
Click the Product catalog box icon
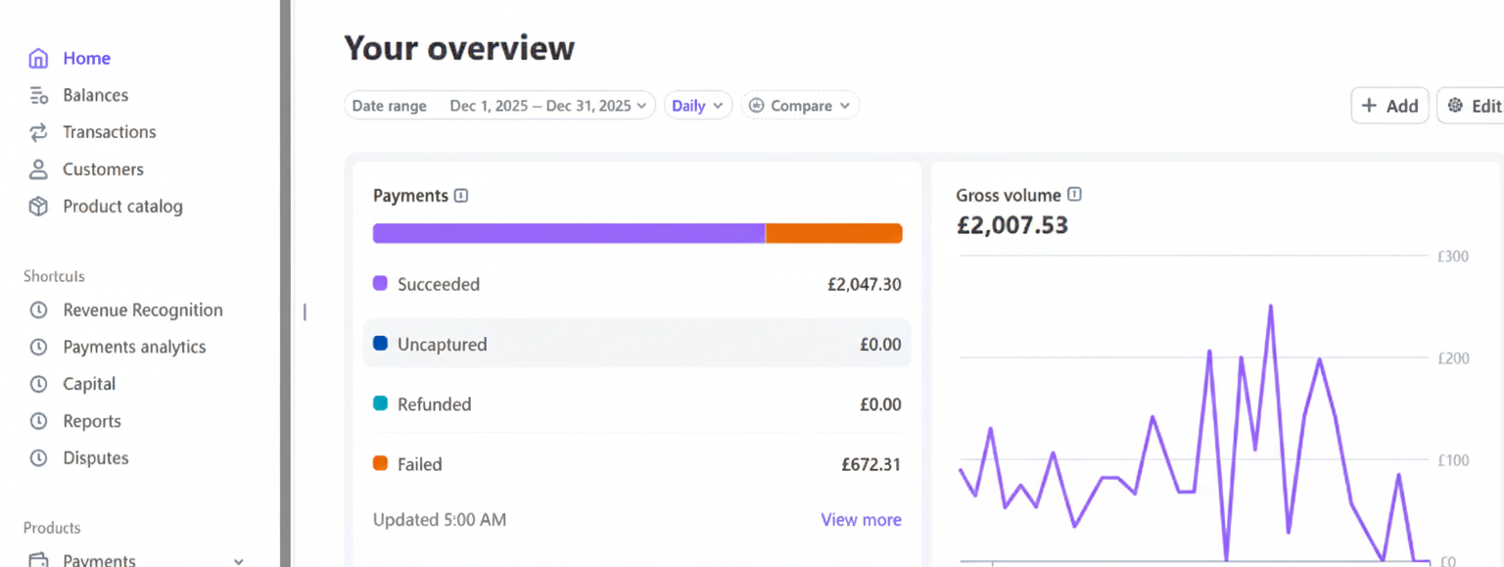38,207
